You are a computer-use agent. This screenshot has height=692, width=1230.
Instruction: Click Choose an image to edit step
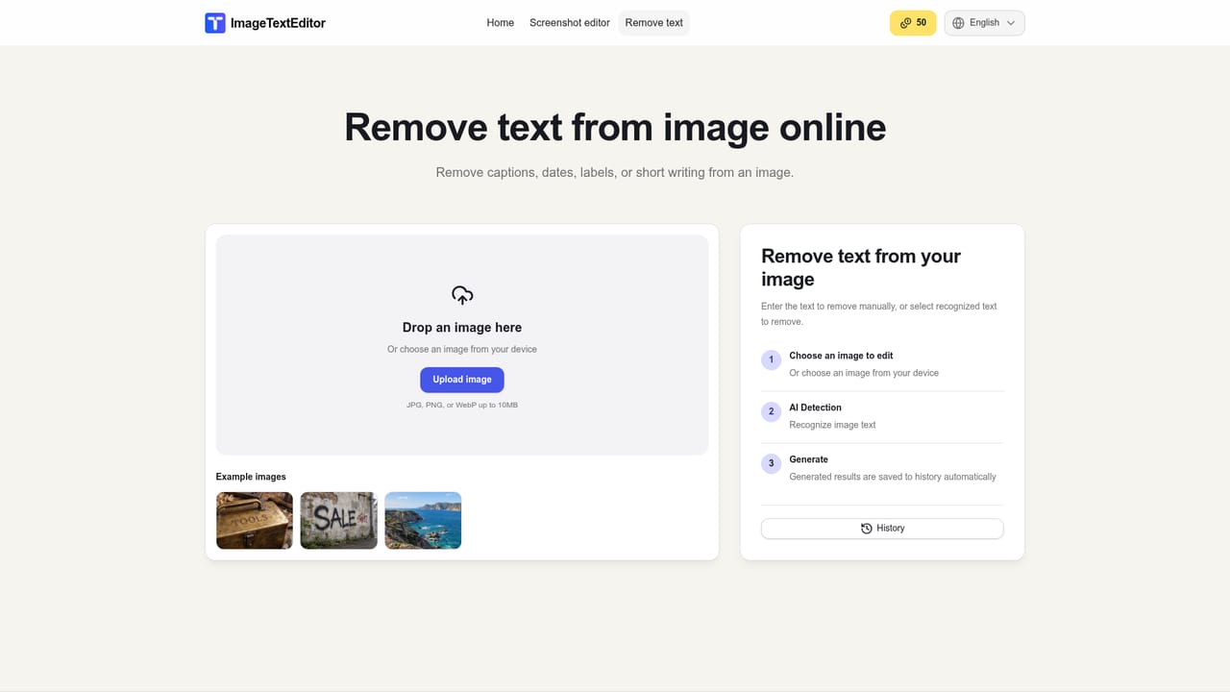tap(841, 356)
